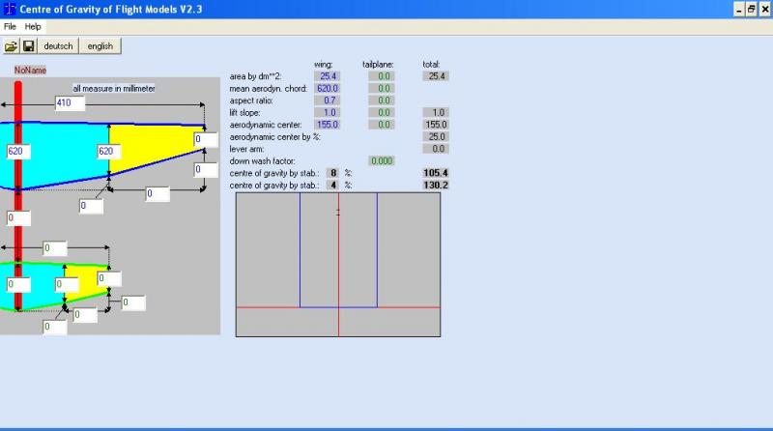
Task: Restore down the application window
Action: tap(750, 9)
